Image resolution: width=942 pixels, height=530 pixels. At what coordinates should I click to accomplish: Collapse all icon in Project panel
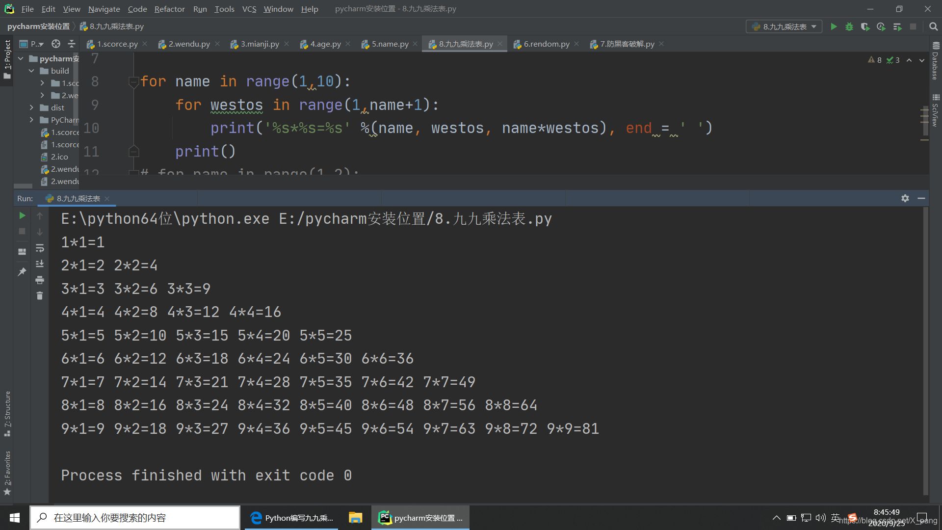(72, 44)
